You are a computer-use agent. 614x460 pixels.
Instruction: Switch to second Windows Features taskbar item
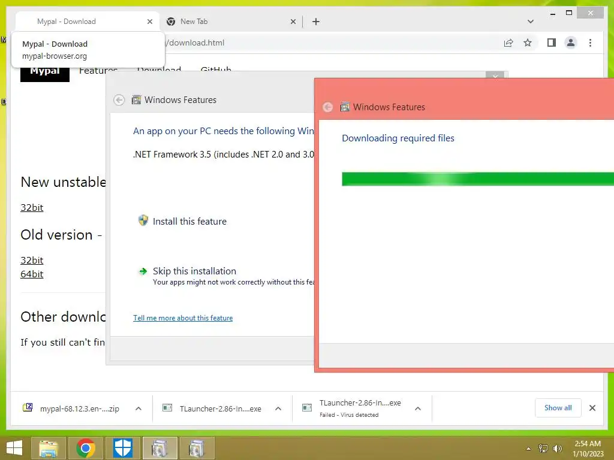point(197,448)
